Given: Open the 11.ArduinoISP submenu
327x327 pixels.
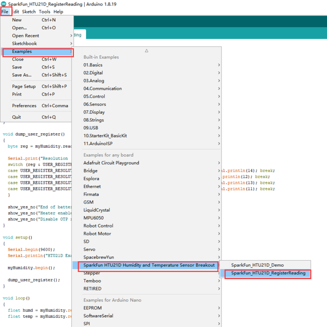Looking at the screenshot, I should (147, 144).
